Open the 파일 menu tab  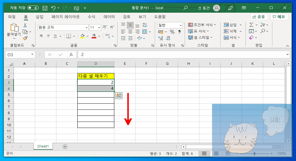(x=12, y=17)
